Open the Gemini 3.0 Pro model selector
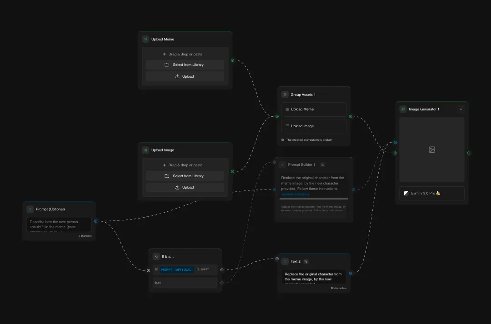Screen dimensions: 491x324 (x=431, y=193)
